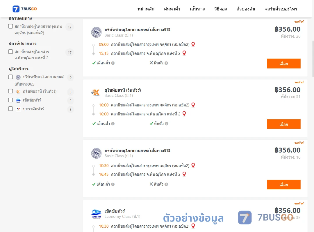This screenshot has width=314, height=232.
Task: Check the เชิดชัยทัวร์ operator filter
Action: (11, 100)
